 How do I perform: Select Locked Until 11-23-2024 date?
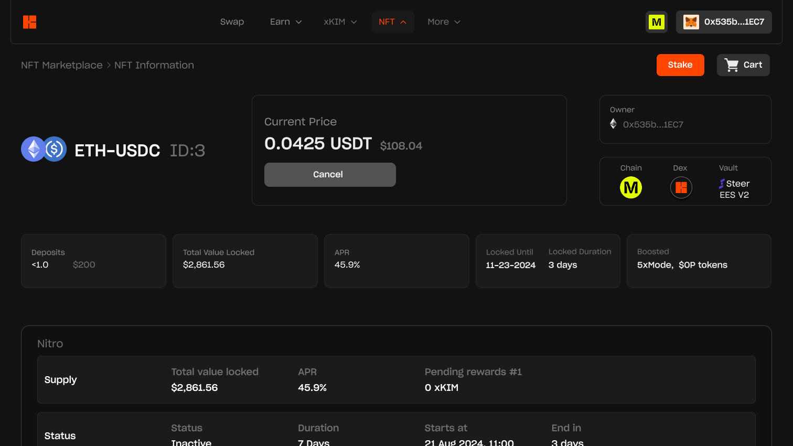pos(511,266)
